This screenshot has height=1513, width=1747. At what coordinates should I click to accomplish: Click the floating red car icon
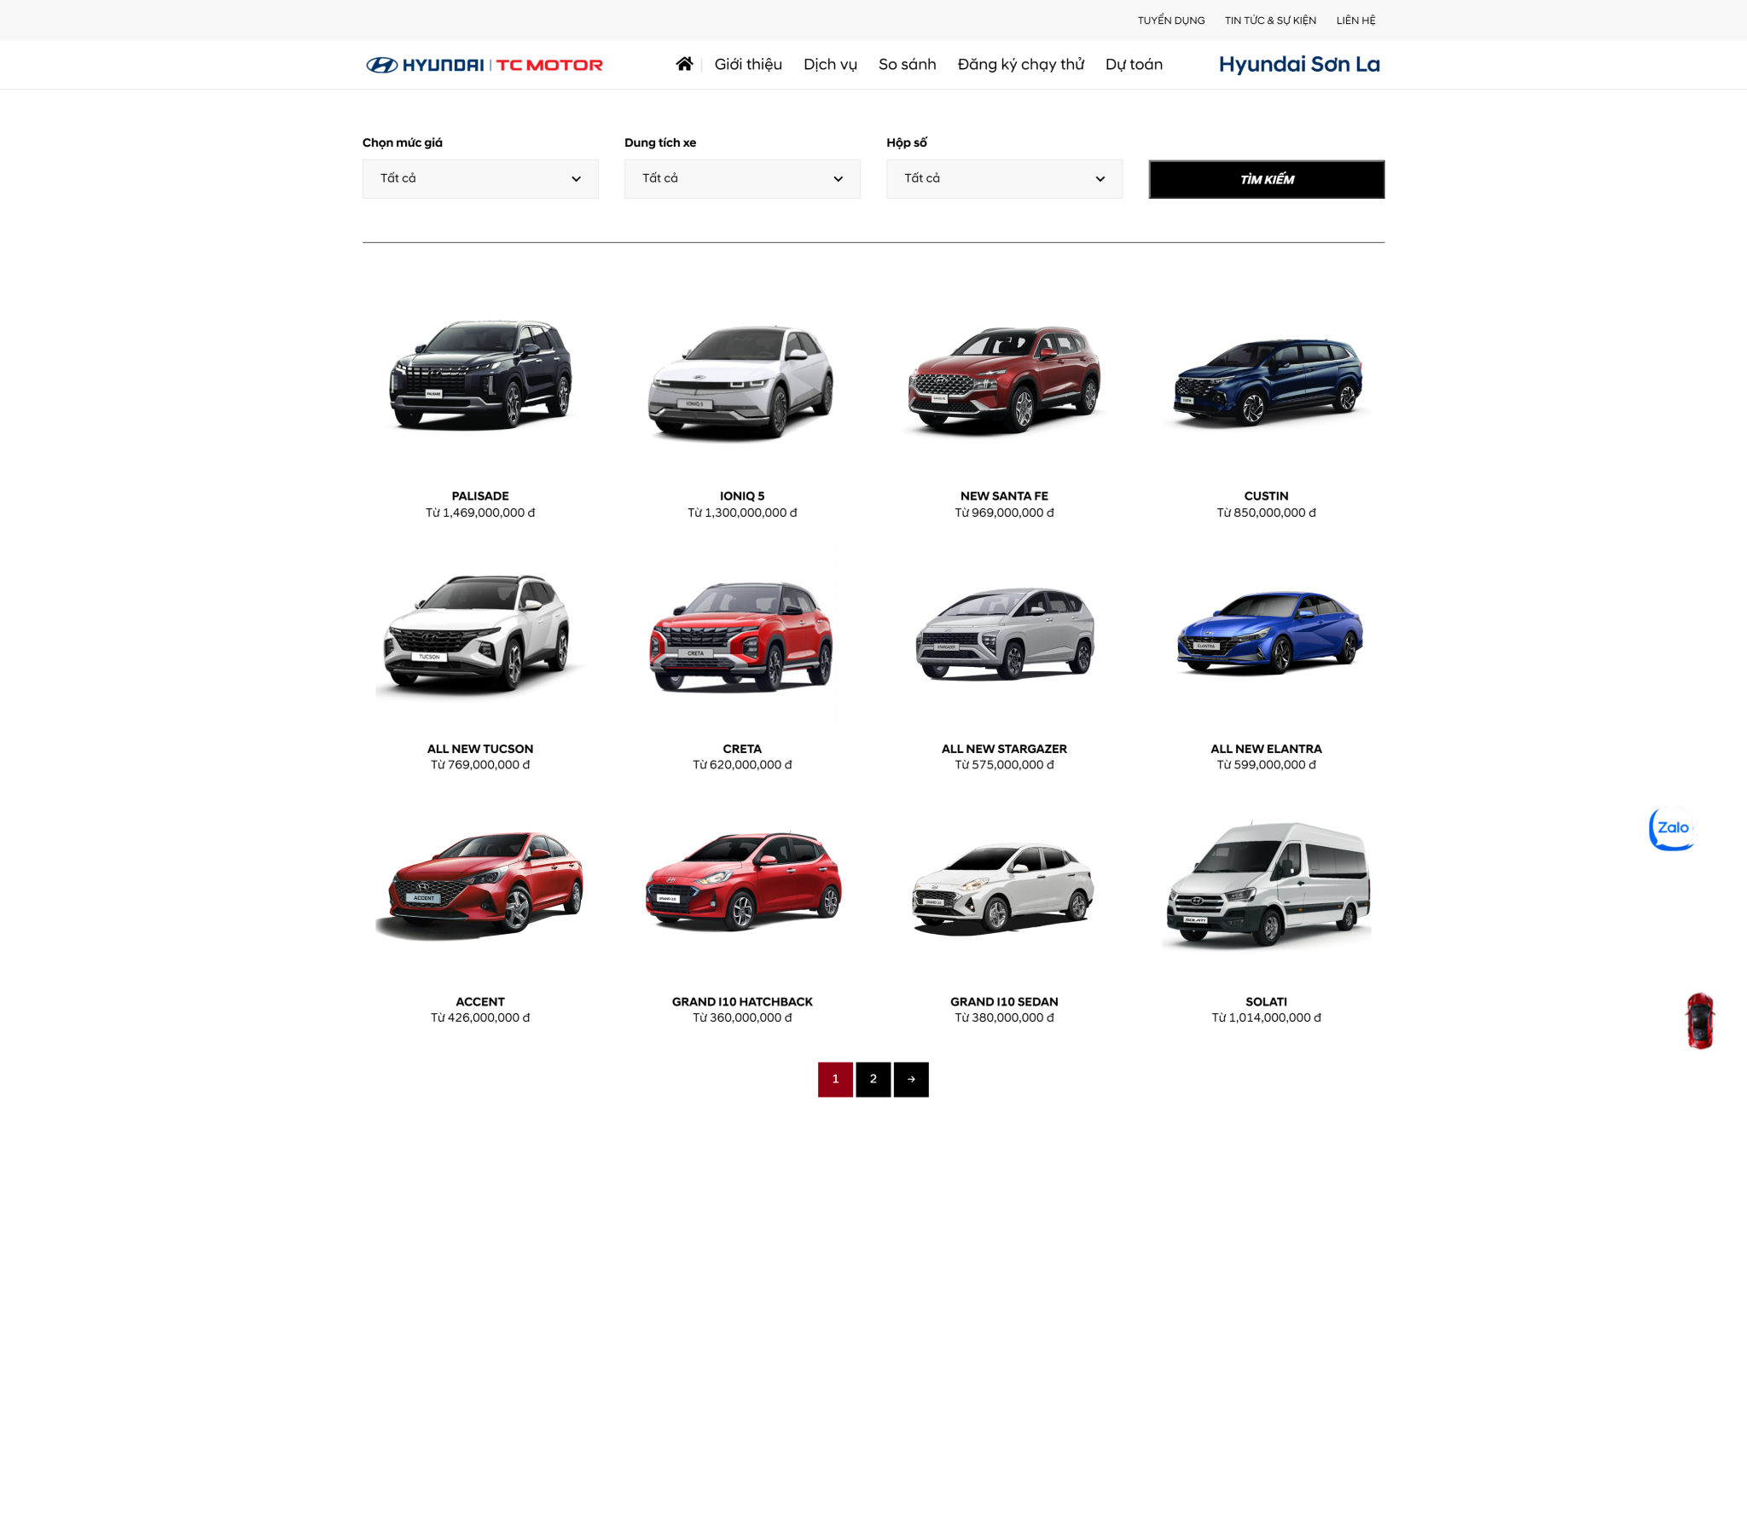tap(1699, 1021)
